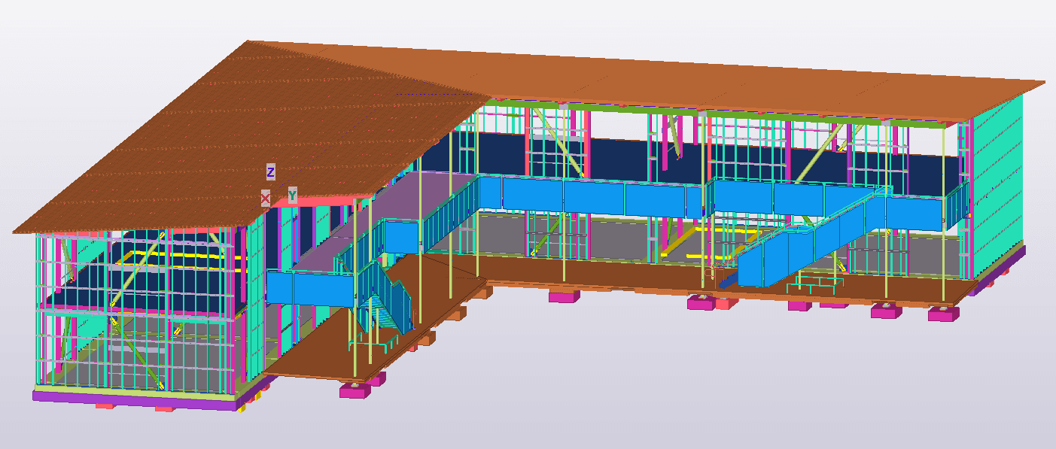
Task: Click the blue balustrade on right staircase
Action: click(775, 259)
